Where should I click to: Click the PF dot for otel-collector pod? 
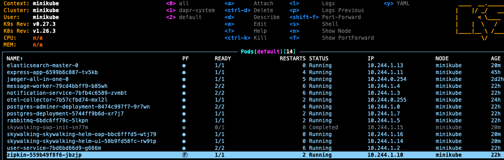[x=184, y=100]
